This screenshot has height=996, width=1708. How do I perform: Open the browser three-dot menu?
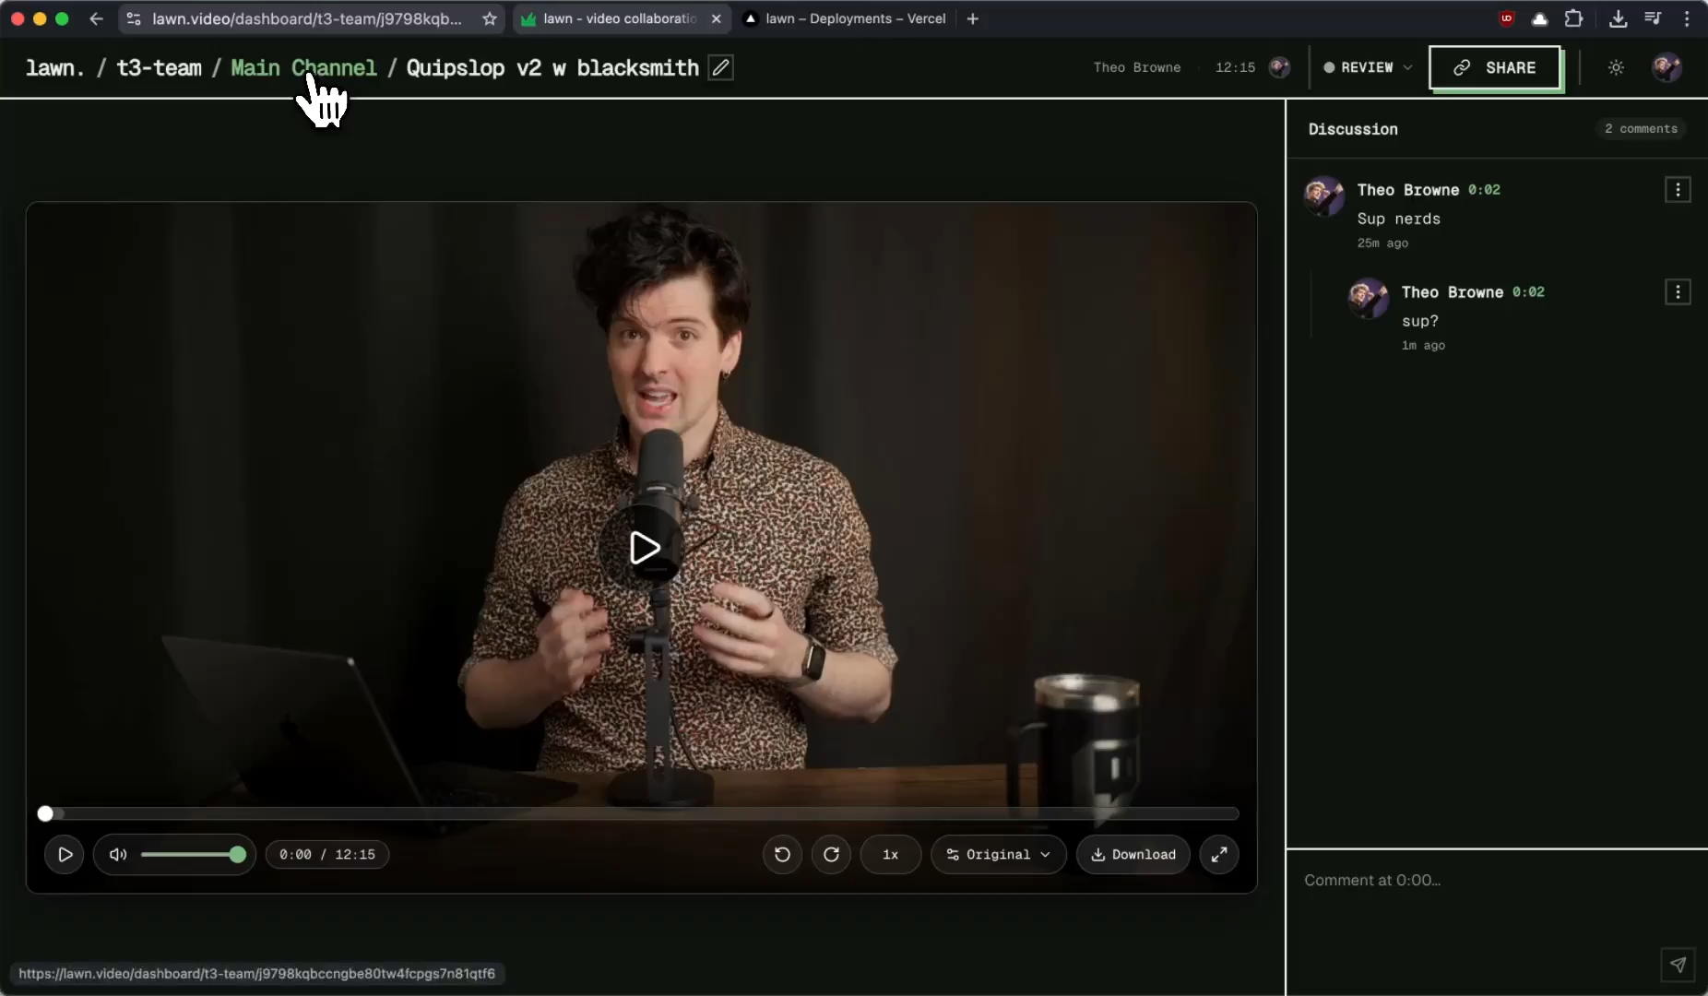pos(1687,18)
